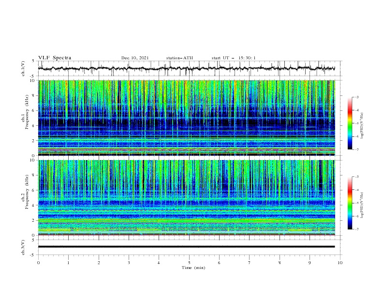383x295 pixels.
Task: Click time axis tick label "7"
Action: (250, 263)
